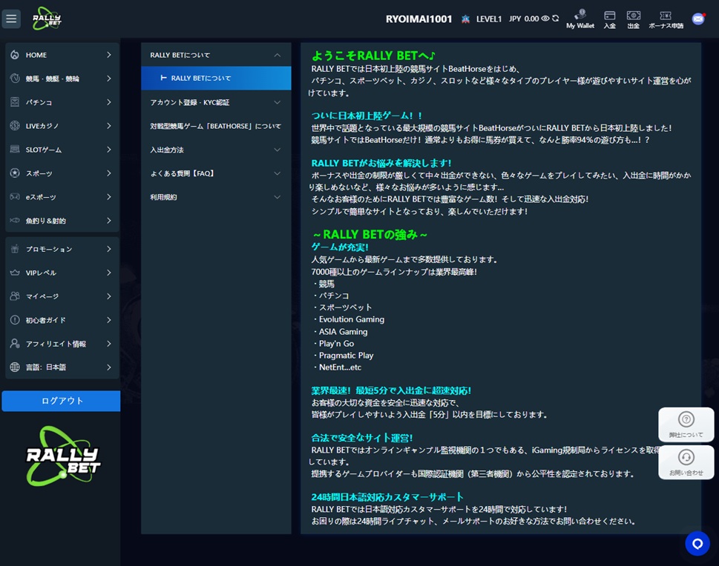Click the 魚釣り&射的 fish icon
The image size is (719, 566).
coord(15,220)
